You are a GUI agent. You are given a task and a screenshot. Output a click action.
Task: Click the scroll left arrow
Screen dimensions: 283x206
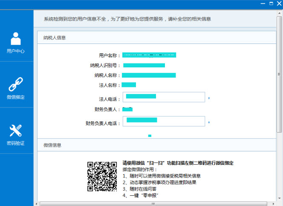pos(37,204)
